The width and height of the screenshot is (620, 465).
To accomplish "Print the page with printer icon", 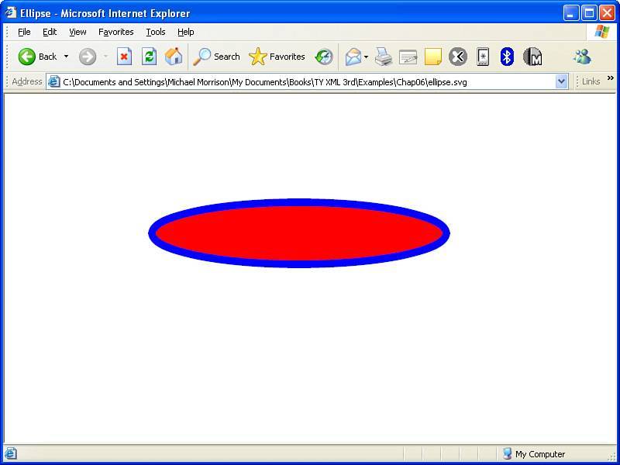I will coord(384,57).
